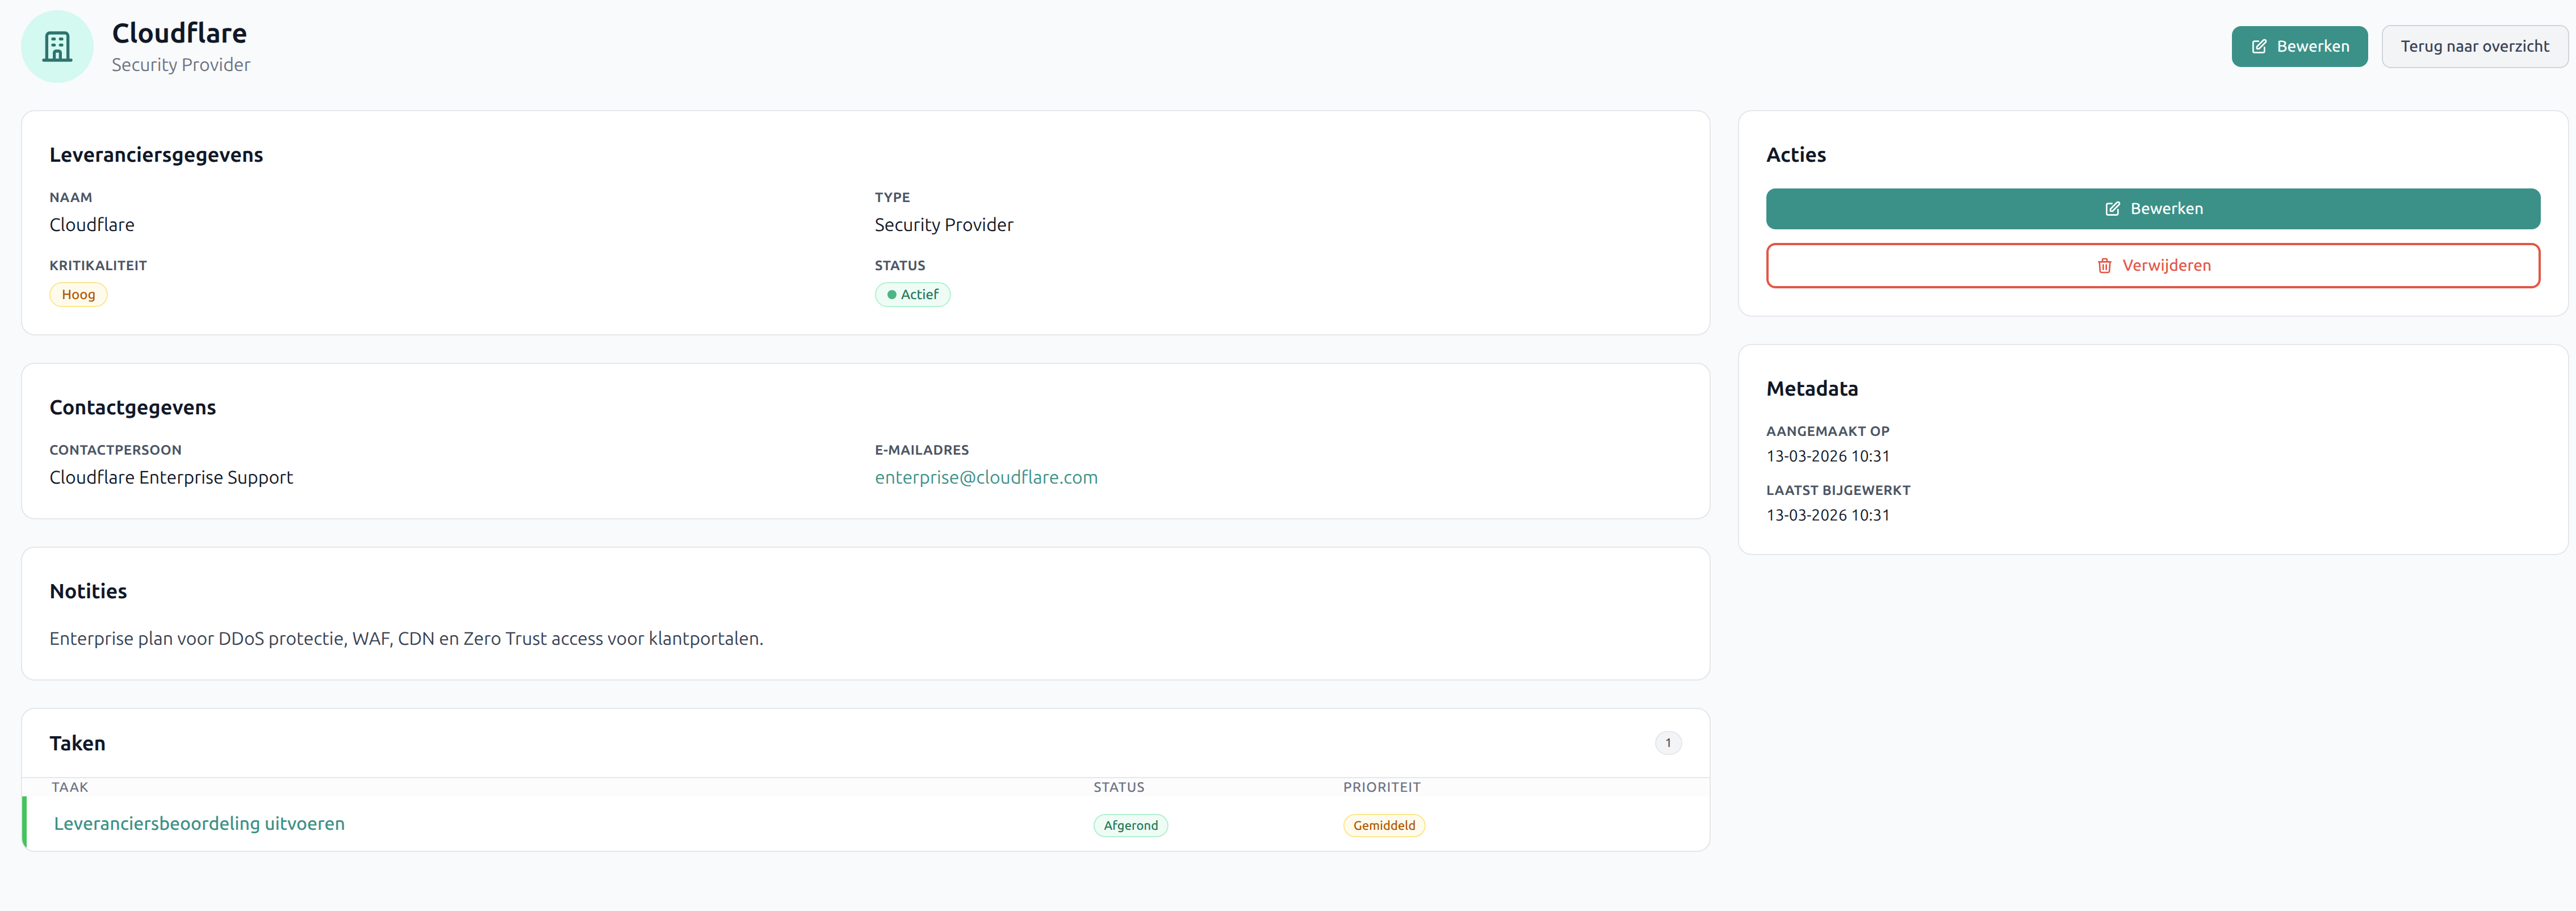Click the PRIORITEIT column header
The height and width of the screenshot is (911, 2576).
pos(1381,788)
